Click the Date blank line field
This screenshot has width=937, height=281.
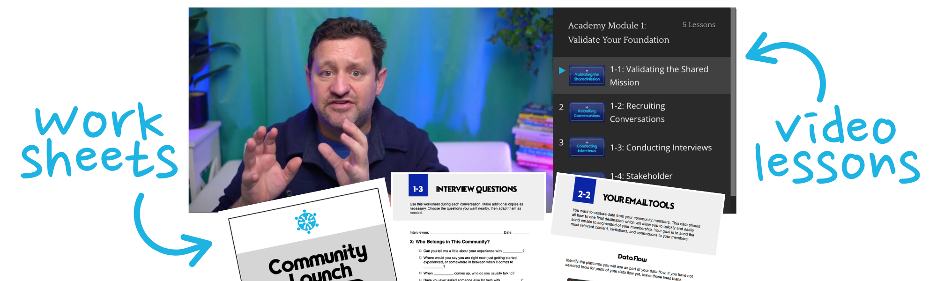[521, 232]
